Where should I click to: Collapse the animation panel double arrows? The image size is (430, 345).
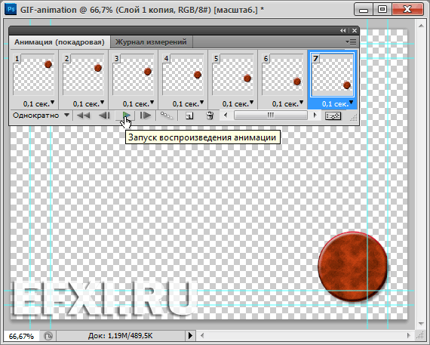click(342, 30)
